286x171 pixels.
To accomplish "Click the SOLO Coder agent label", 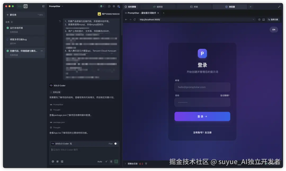I will coord(58,85).
